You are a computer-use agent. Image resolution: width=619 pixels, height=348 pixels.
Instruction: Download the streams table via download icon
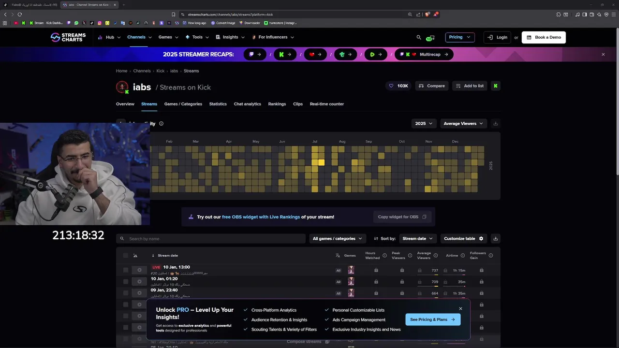pyautogui.click(x=495, y=239)
